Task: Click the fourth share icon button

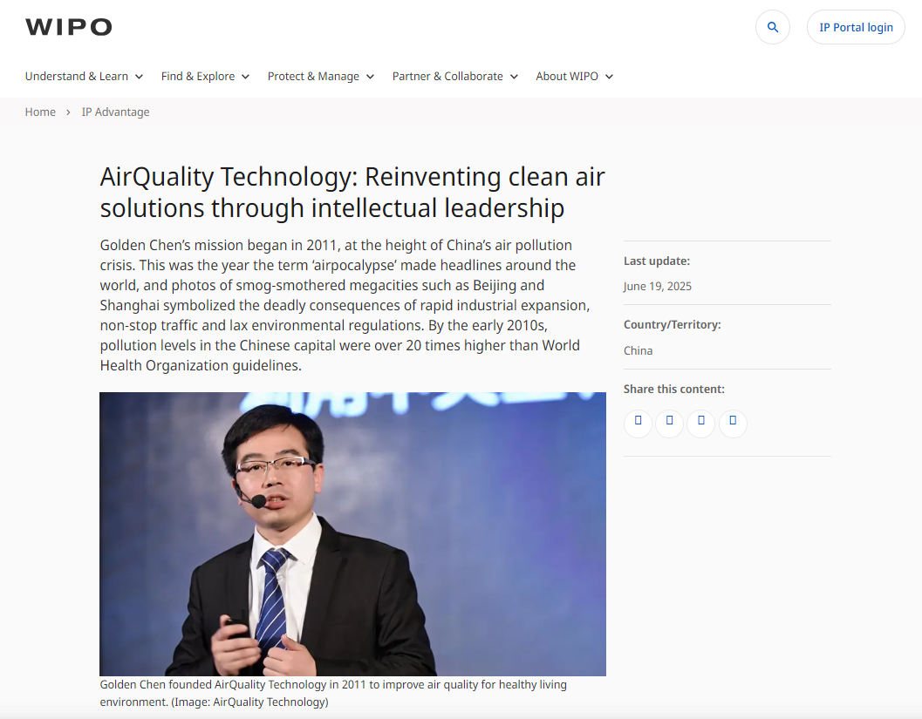Action: 733,423
